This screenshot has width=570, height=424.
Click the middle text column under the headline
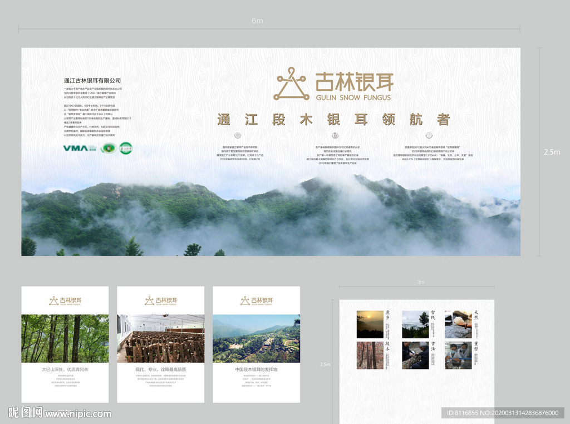pyautogui.click(x=337, y=155)
